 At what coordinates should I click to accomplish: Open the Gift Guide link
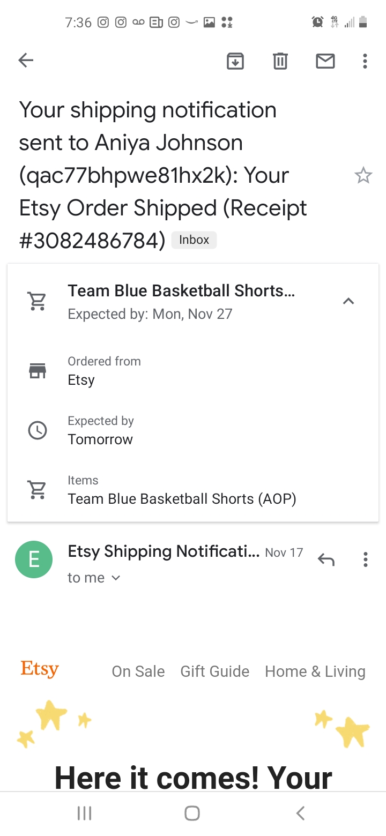215,671
